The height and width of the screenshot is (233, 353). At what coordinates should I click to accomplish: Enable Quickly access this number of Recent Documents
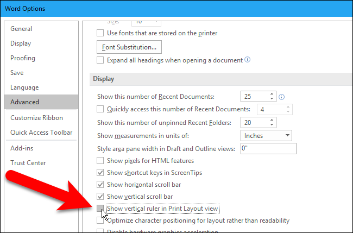tap(100, 109)
